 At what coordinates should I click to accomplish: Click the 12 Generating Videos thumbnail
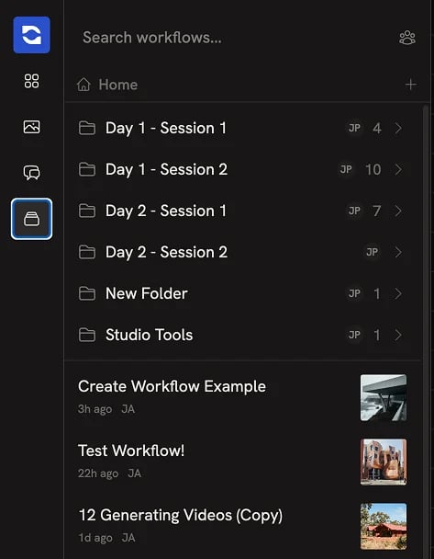tap(384, 527)
